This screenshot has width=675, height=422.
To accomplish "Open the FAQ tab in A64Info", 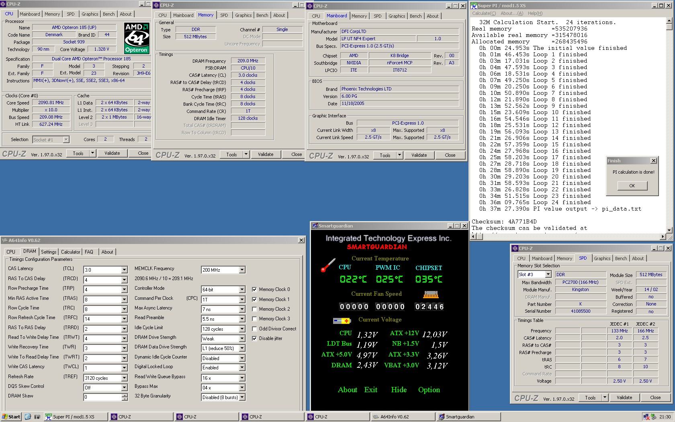I will [x=89, y=252].
